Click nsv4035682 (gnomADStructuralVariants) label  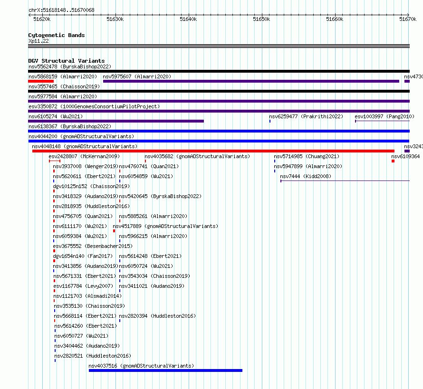197,156
